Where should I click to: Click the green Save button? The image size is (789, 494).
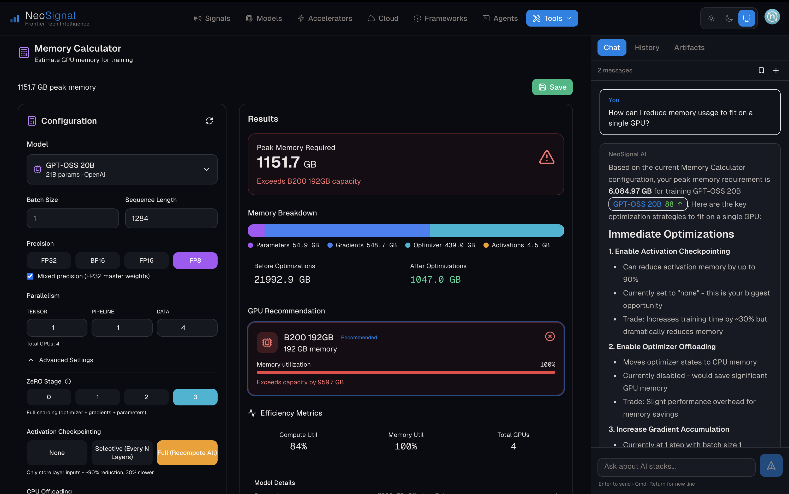[552, 87]
